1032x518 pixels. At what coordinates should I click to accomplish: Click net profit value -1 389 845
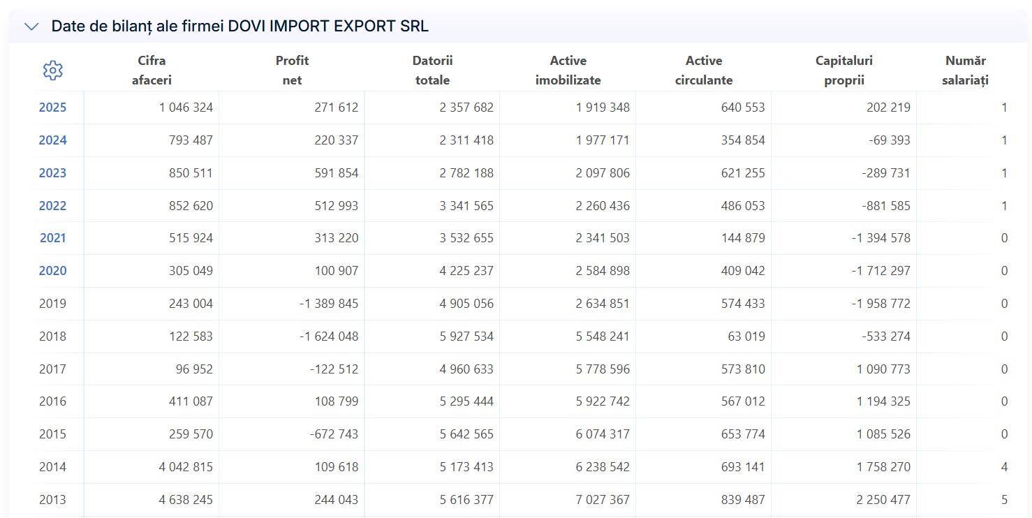pyautogui.click(x=329, y=304)
